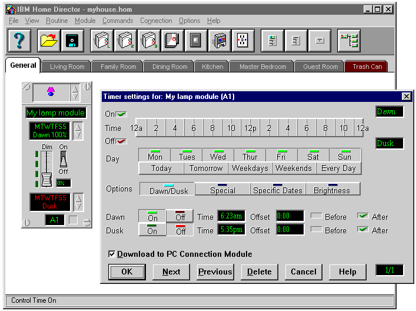
Task: Click Cancel in the Timer settings dialog
Action: coord(304,272)
